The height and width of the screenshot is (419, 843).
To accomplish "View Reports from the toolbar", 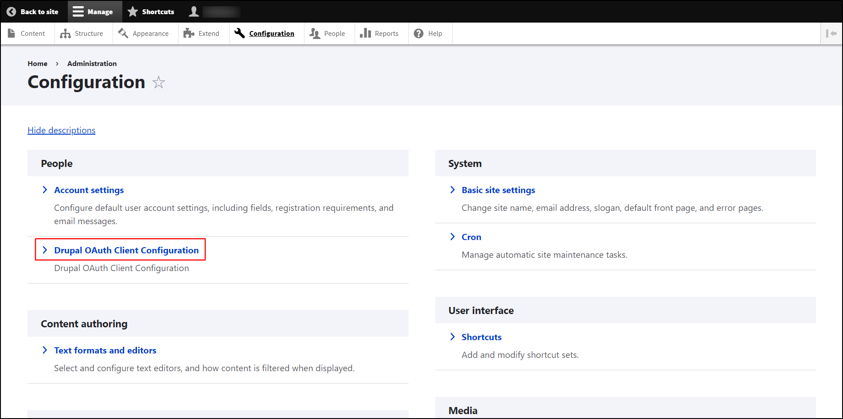I will pos(380,34).
